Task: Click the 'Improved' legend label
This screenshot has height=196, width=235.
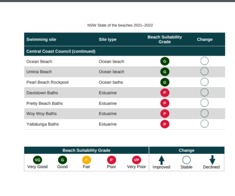Action: click(161, 167)
